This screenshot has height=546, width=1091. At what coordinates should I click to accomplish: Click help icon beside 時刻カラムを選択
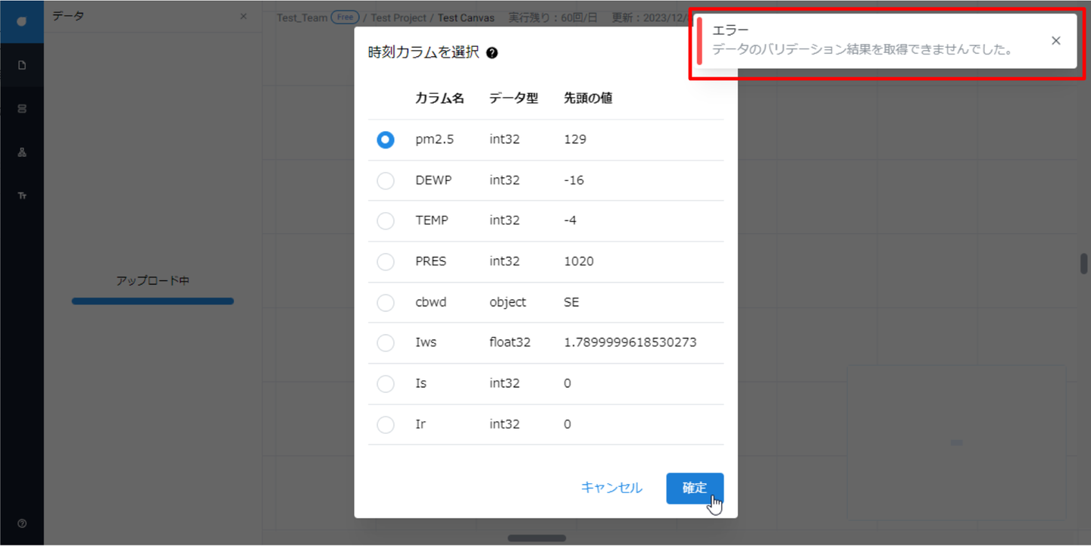click(492, 53)
